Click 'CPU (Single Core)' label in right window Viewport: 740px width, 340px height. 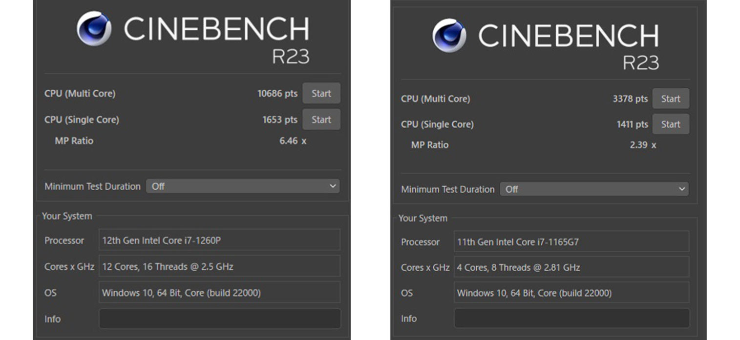437,124
